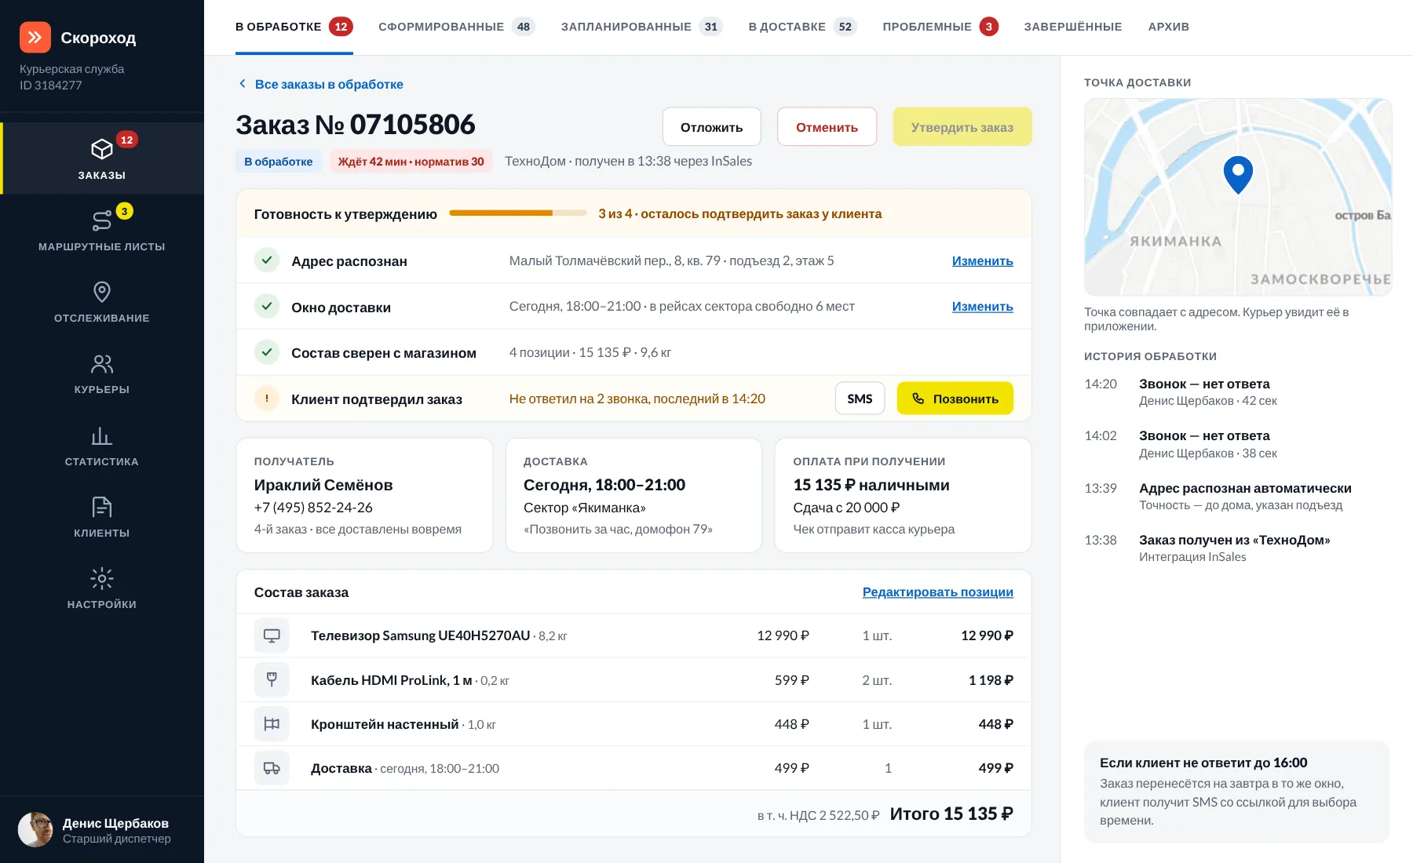Open Настройки in sidebar
This screenshot has width=1413, height=863.
point(102,588)
